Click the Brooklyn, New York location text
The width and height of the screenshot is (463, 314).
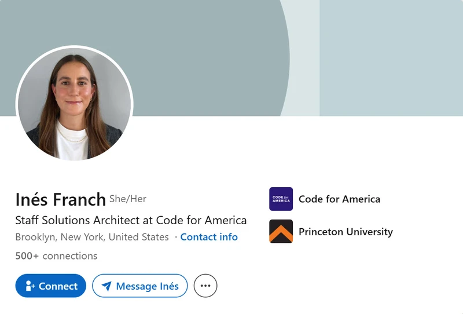(x=92, y=237)
